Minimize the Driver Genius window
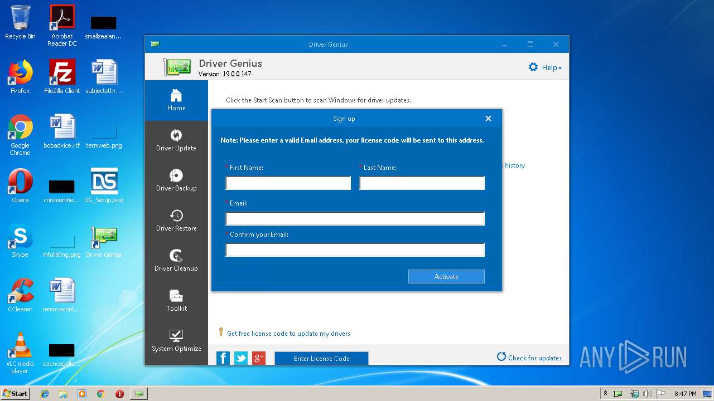This screenshot has width=714, height=401. pos(504,45)
